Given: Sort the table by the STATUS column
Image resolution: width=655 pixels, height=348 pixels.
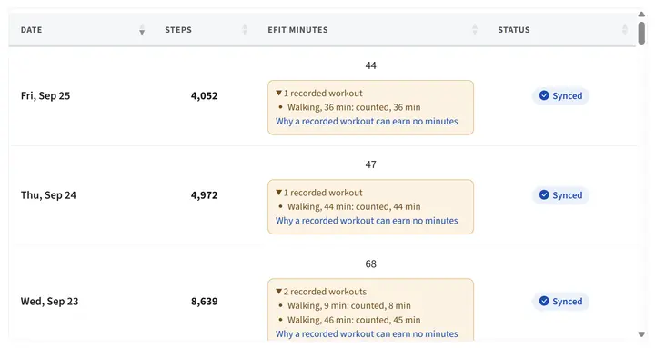Looking at the screenshot, I should pyautogui.click(x=560, y=30).
